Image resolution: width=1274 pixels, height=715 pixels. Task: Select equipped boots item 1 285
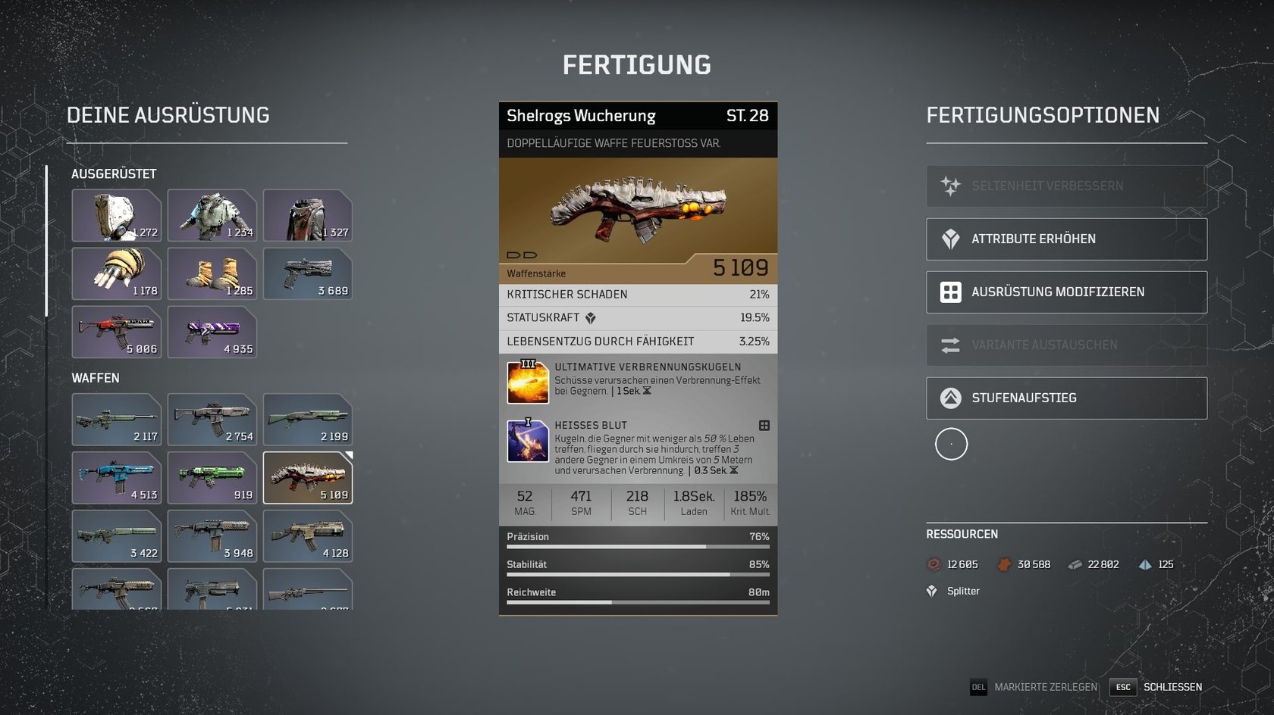(212, 274)
